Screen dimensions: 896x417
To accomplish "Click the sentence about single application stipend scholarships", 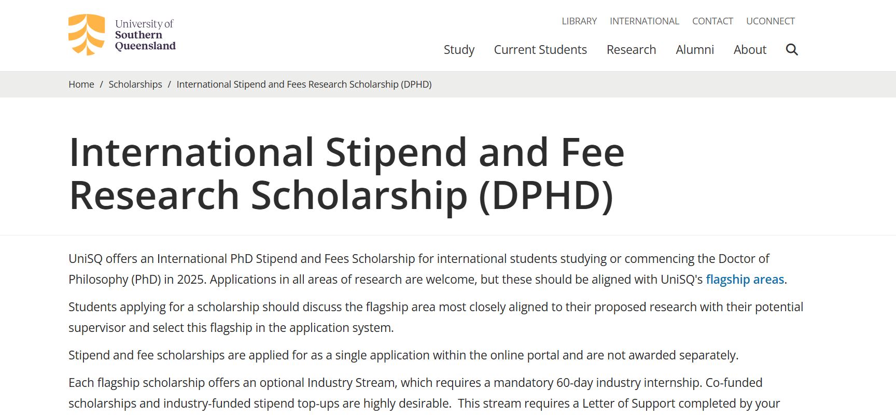I will [x=403, y=355].
